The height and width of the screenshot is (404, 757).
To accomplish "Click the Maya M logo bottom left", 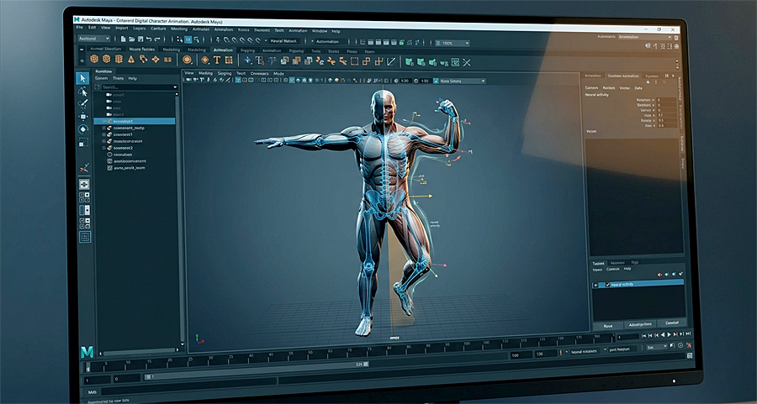I will coord(87,353).
